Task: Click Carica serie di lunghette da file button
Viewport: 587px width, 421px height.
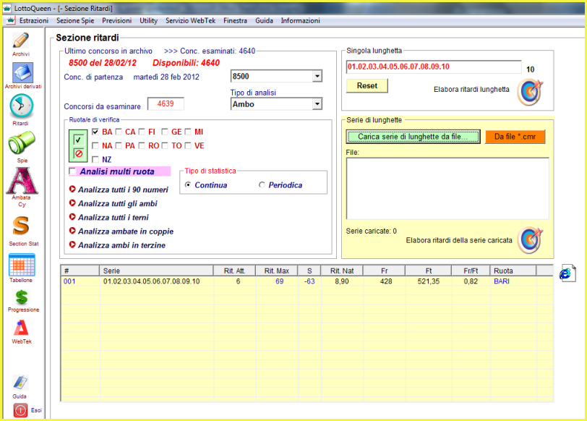Action: coord(413,137)
